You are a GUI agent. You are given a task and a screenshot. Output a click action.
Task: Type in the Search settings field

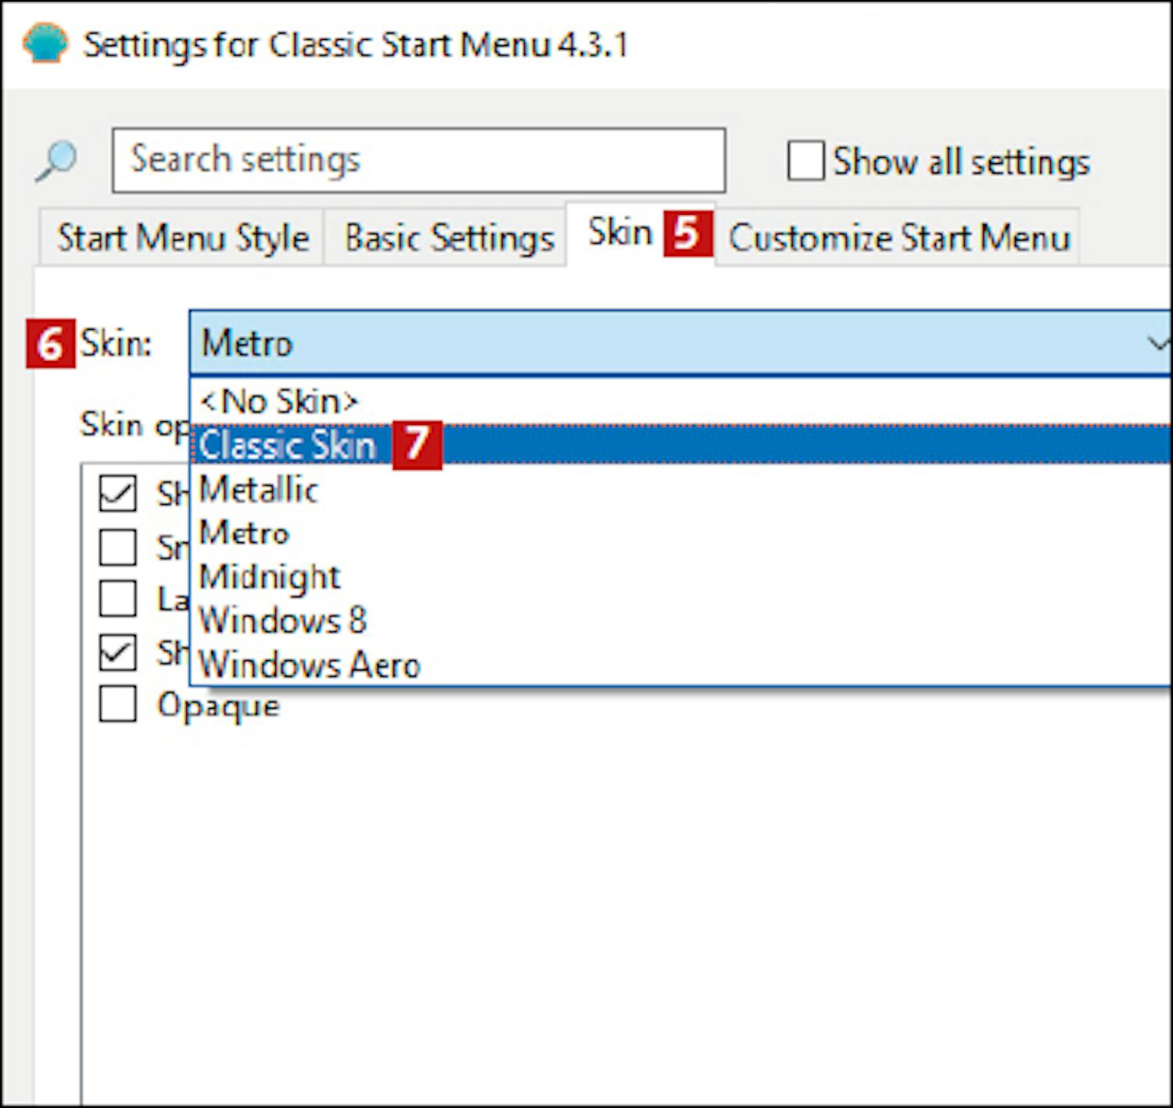point(418,161)
